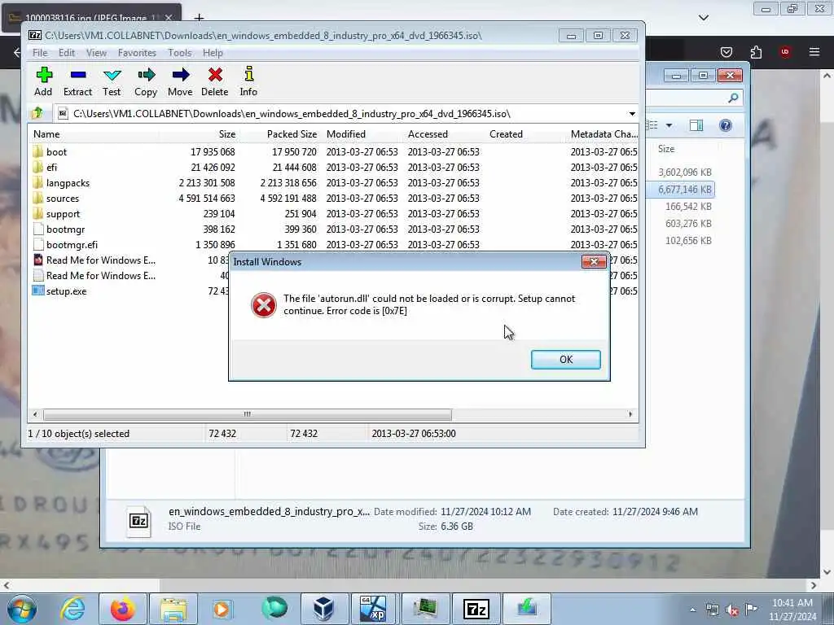Screen dimensions: 834x625
Task: Click the Firefox Pocket icon
Action: [726, 51]
